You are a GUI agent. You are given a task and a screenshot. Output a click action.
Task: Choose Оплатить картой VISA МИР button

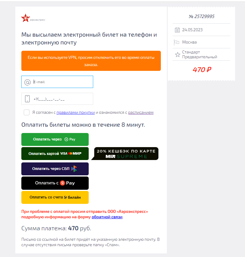pos(55,154)
